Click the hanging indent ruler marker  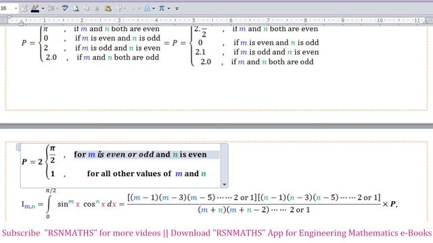[21, 23]
